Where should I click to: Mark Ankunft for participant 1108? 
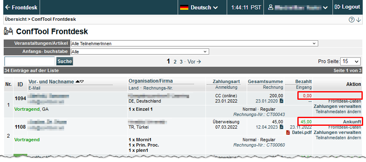coord(352,122)
